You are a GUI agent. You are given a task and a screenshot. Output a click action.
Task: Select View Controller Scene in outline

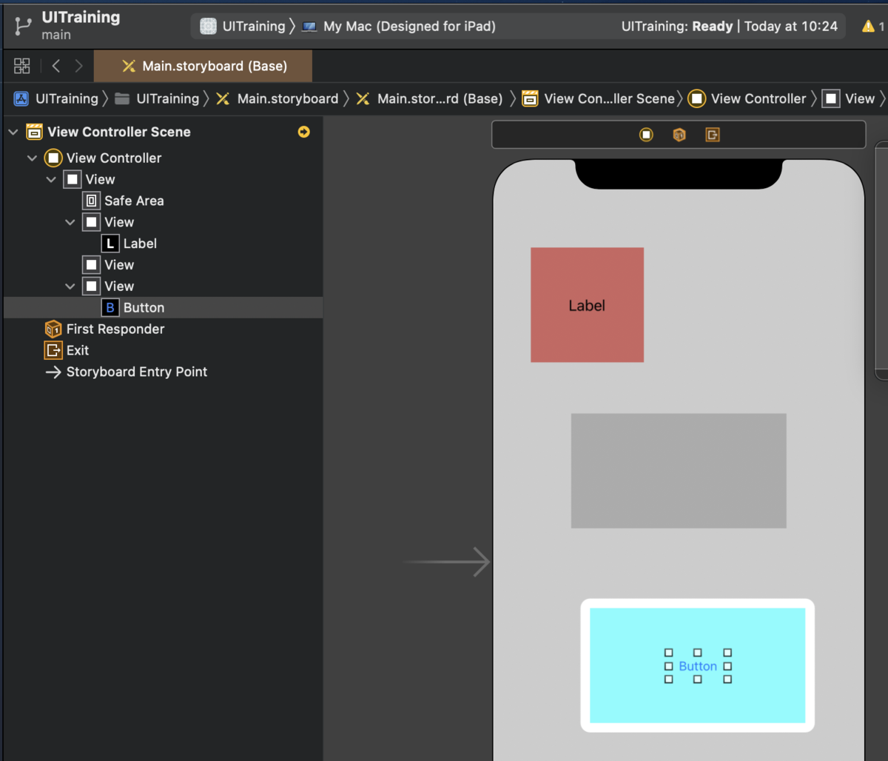[x=163, y=132]
